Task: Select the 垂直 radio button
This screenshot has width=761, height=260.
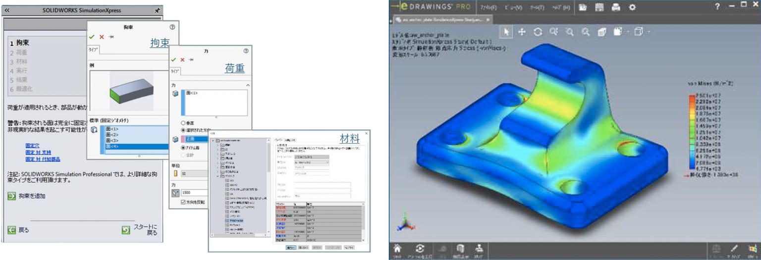Action: tap(183, 123)
